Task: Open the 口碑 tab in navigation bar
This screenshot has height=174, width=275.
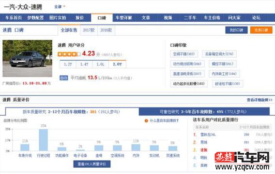Action: [x=102, y=18]
